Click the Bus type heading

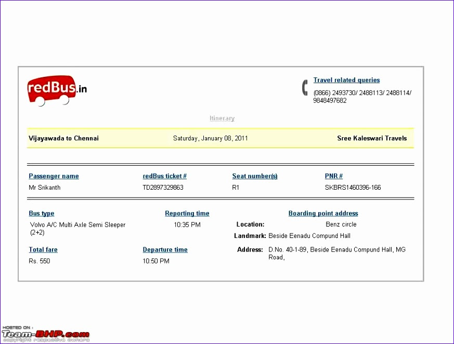click(x=42, y=214)
